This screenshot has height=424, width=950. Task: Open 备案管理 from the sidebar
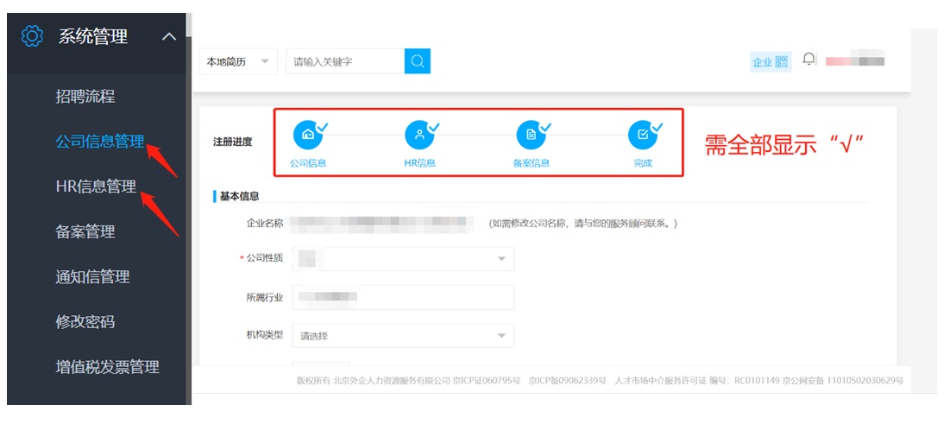click(x=85, y=231)
